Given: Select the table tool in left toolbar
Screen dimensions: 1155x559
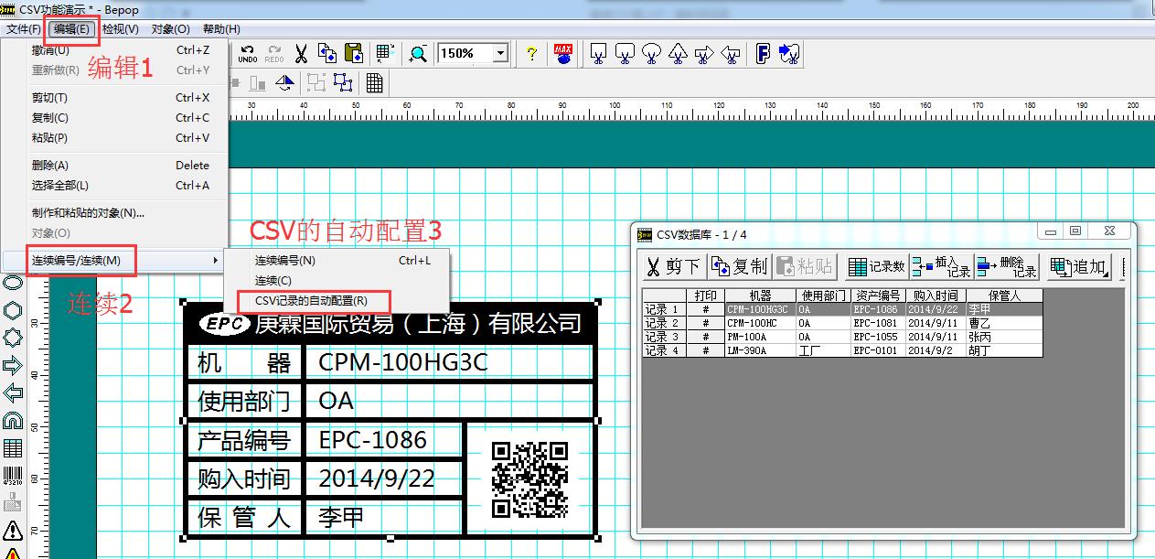Looking at the screenshot, I should (x=13, y=447).
